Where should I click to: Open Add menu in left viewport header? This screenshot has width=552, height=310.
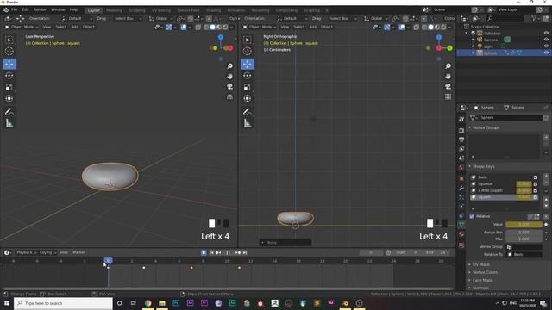75,27
